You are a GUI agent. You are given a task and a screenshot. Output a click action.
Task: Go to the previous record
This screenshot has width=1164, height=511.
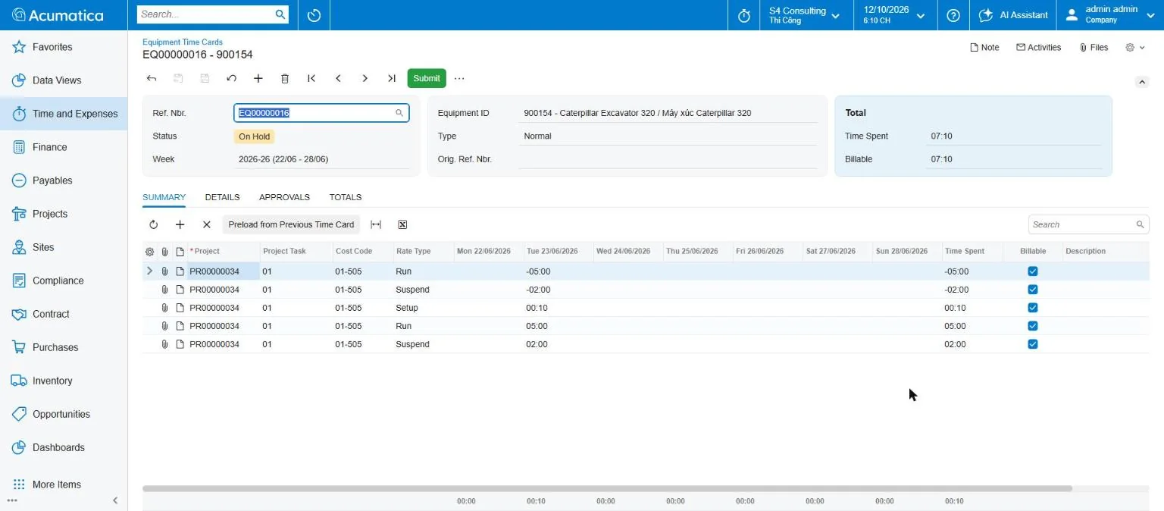338,78
